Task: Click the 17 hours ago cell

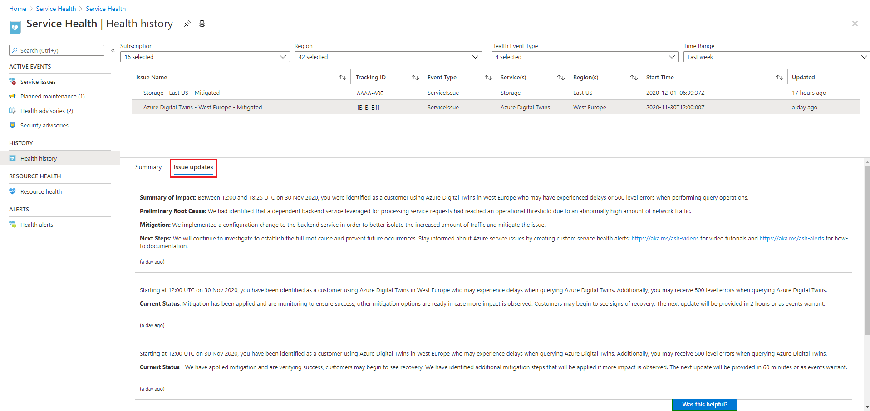Action: (809, 93)
